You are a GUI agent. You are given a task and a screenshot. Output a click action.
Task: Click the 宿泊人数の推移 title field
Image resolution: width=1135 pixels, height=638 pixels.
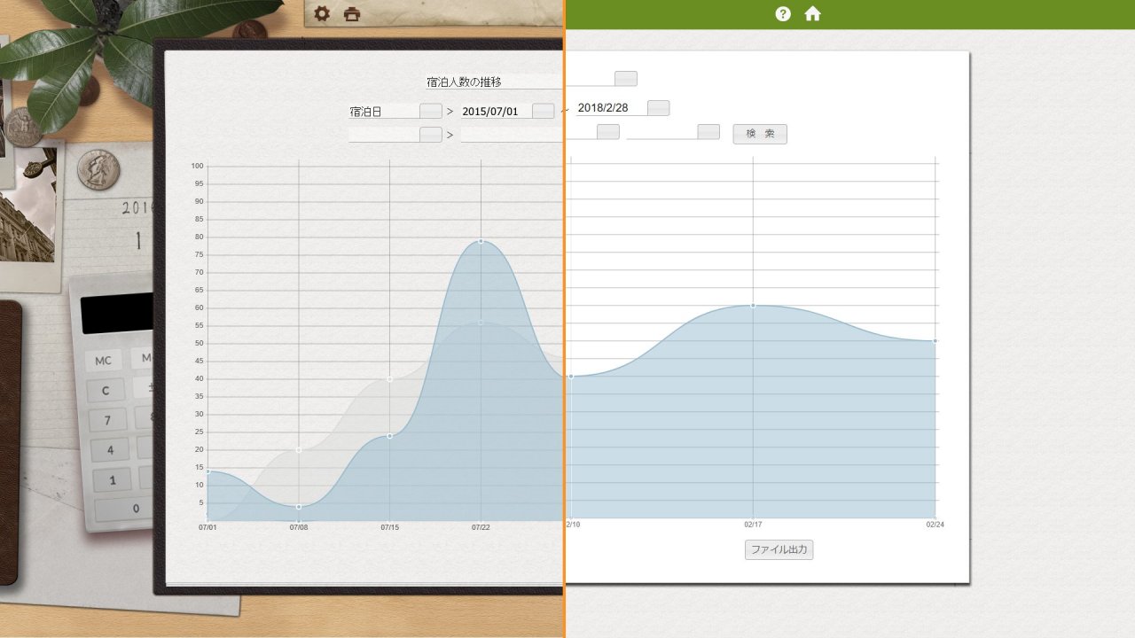(x=493, y=82)
